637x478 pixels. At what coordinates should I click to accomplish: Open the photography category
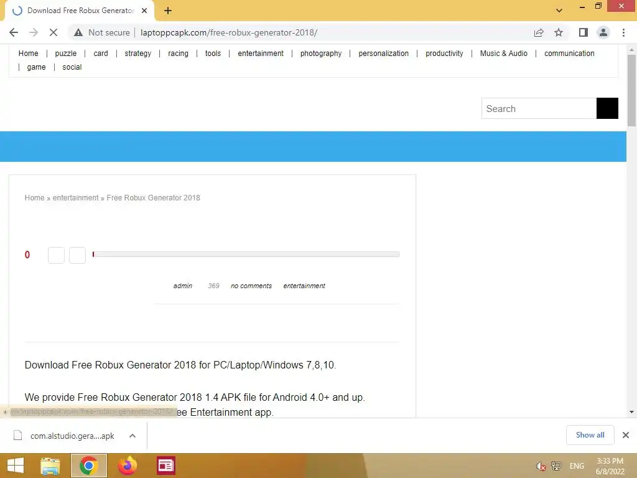pyautogui.click(x=321, y=54)
